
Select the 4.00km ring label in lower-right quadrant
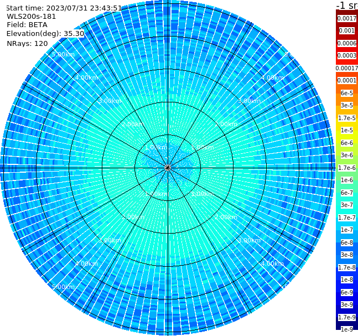pos(272,263)
